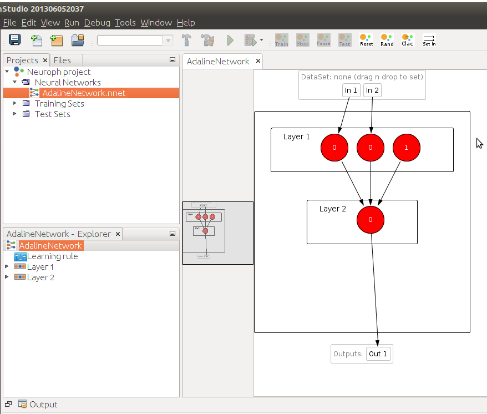
Task: Click the Set In inputs icon
Action: click(429, 40)
